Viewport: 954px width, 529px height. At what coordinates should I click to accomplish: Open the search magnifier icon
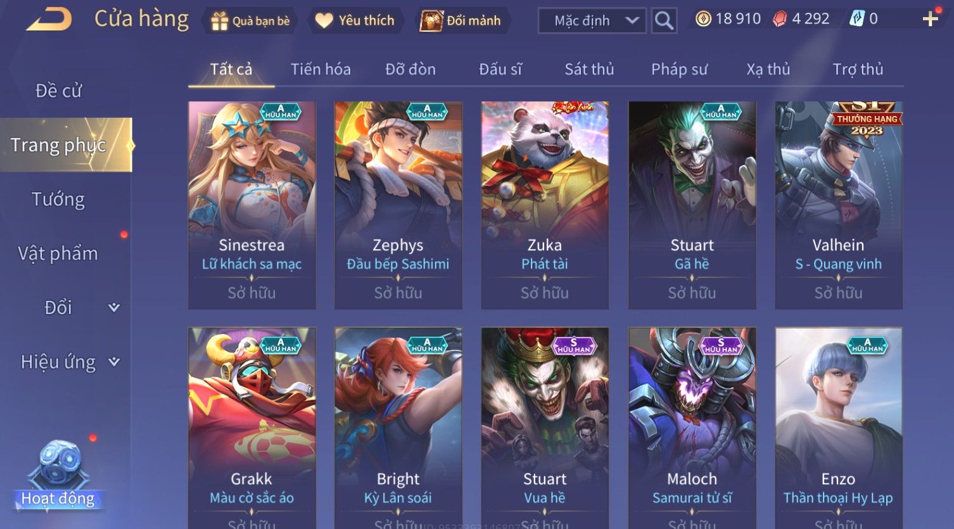[x=664, y=20]
